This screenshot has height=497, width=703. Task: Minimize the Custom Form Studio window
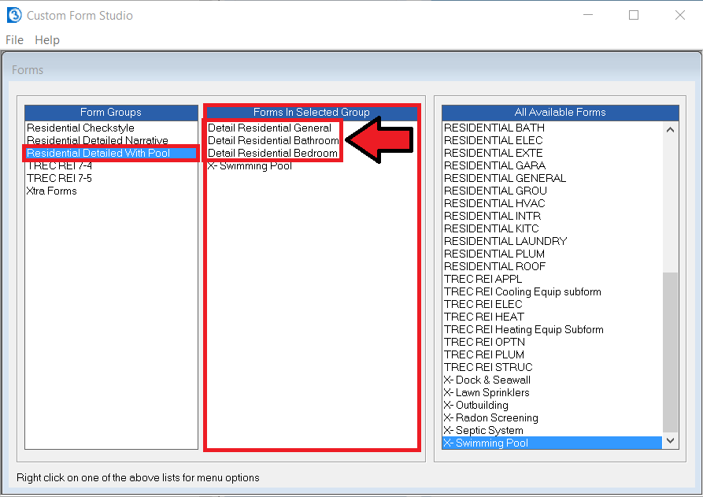588,15
